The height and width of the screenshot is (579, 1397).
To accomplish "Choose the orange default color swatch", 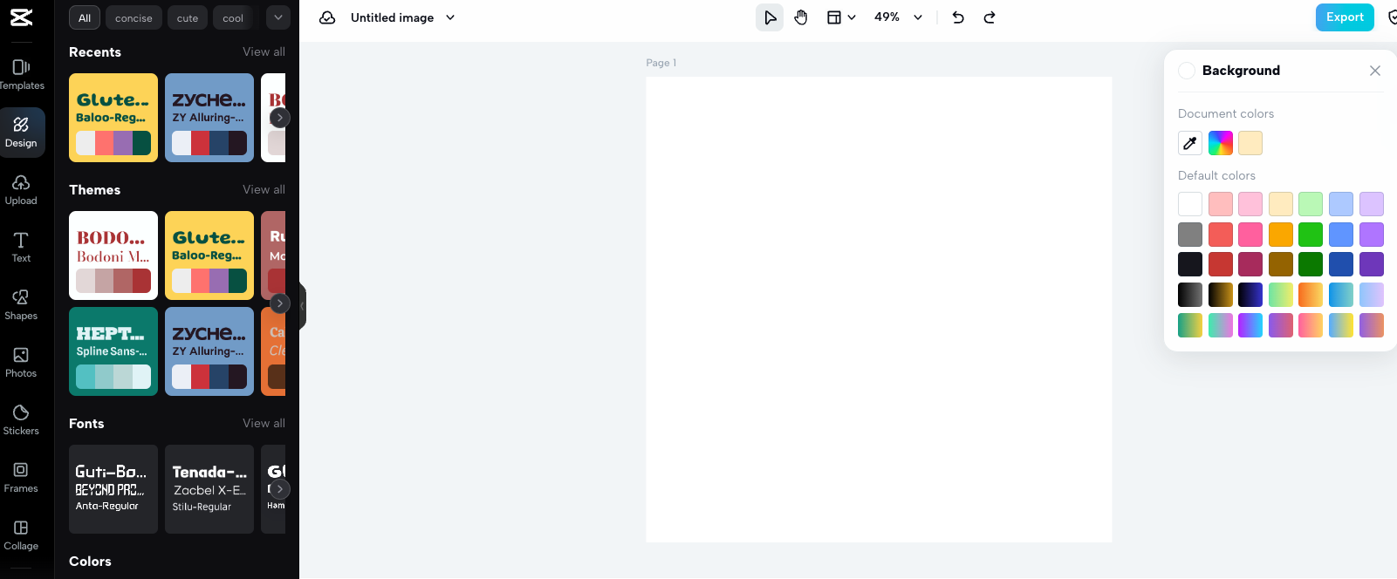I will tap(1280, 235).
